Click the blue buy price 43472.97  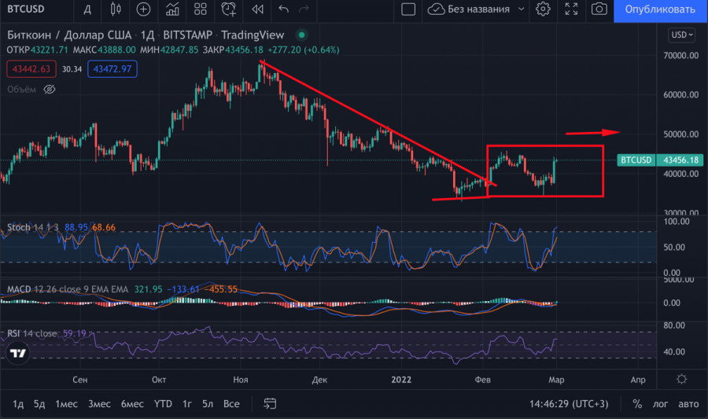pos(112,69)
